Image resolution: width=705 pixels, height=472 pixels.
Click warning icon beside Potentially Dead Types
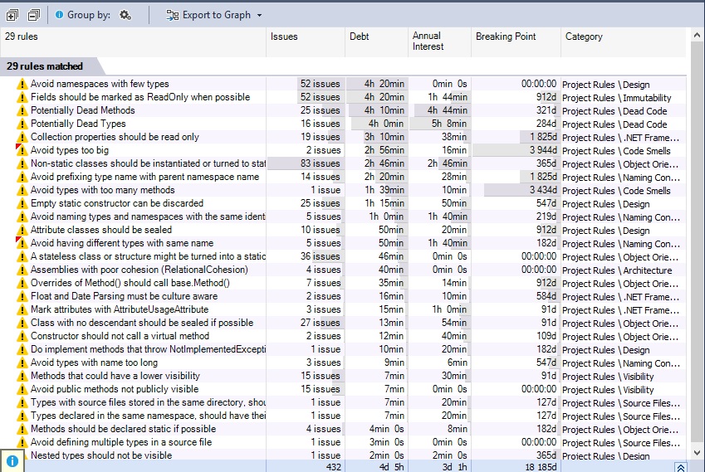[22, 124]
